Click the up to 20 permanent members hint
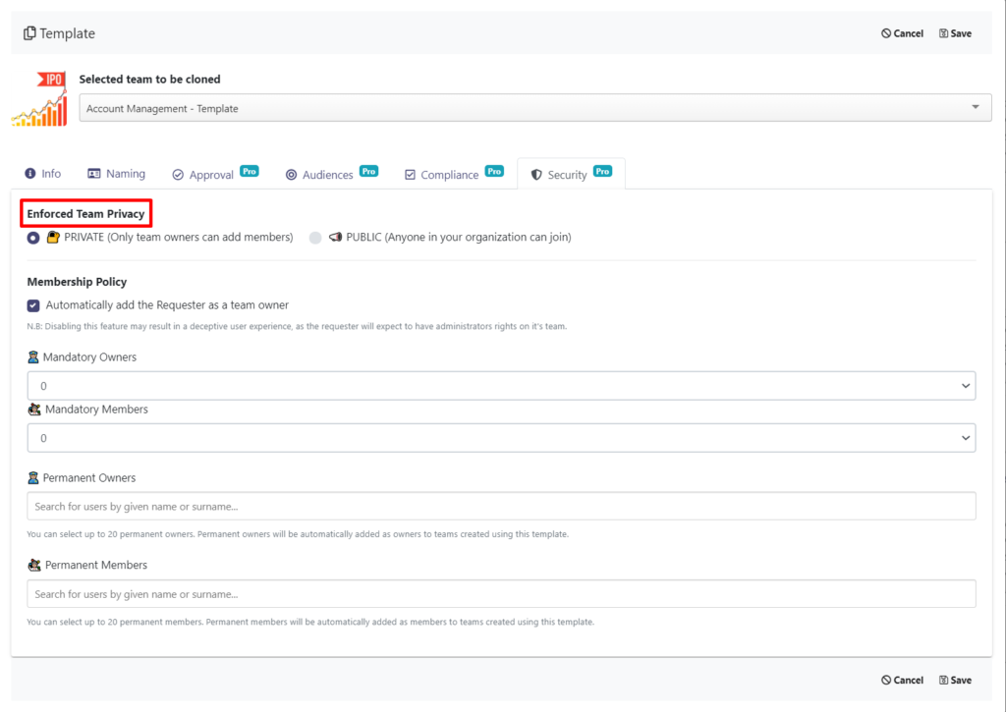Screen dimensions: 1006x712 click(x=310, y=623)
